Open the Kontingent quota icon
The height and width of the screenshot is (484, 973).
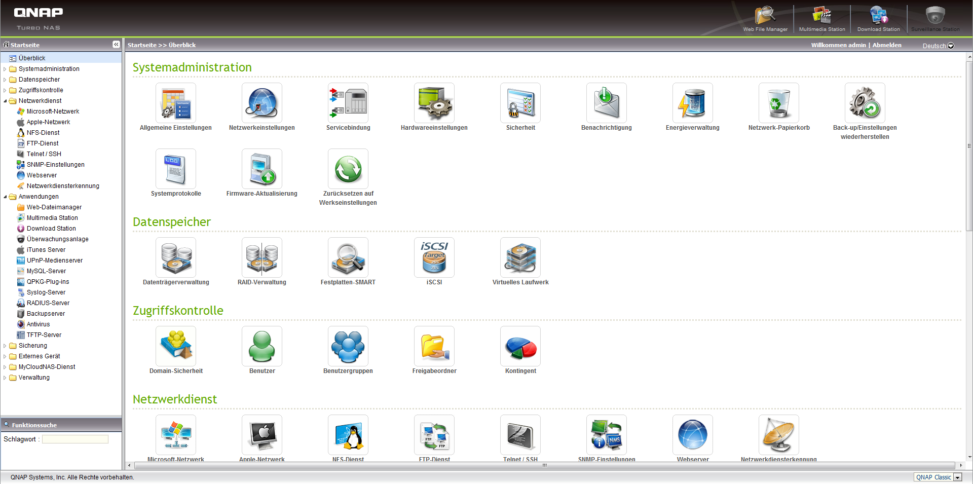(520, 347)
